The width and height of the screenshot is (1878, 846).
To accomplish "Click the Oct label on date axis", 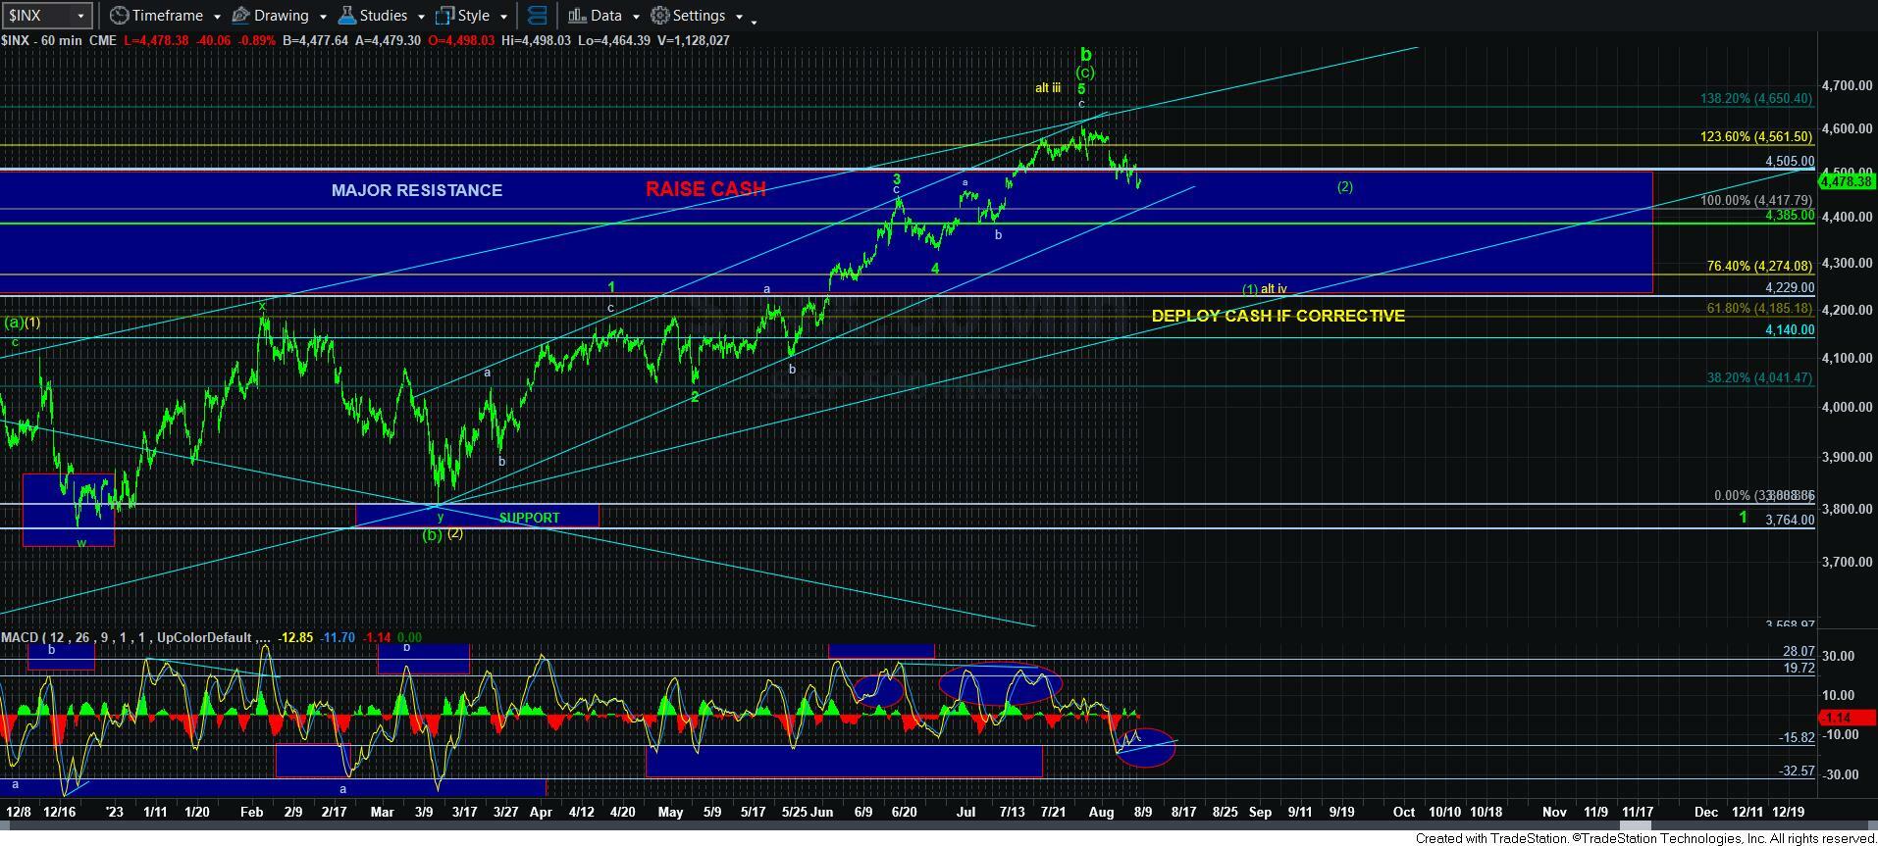I will point(1404,812).
